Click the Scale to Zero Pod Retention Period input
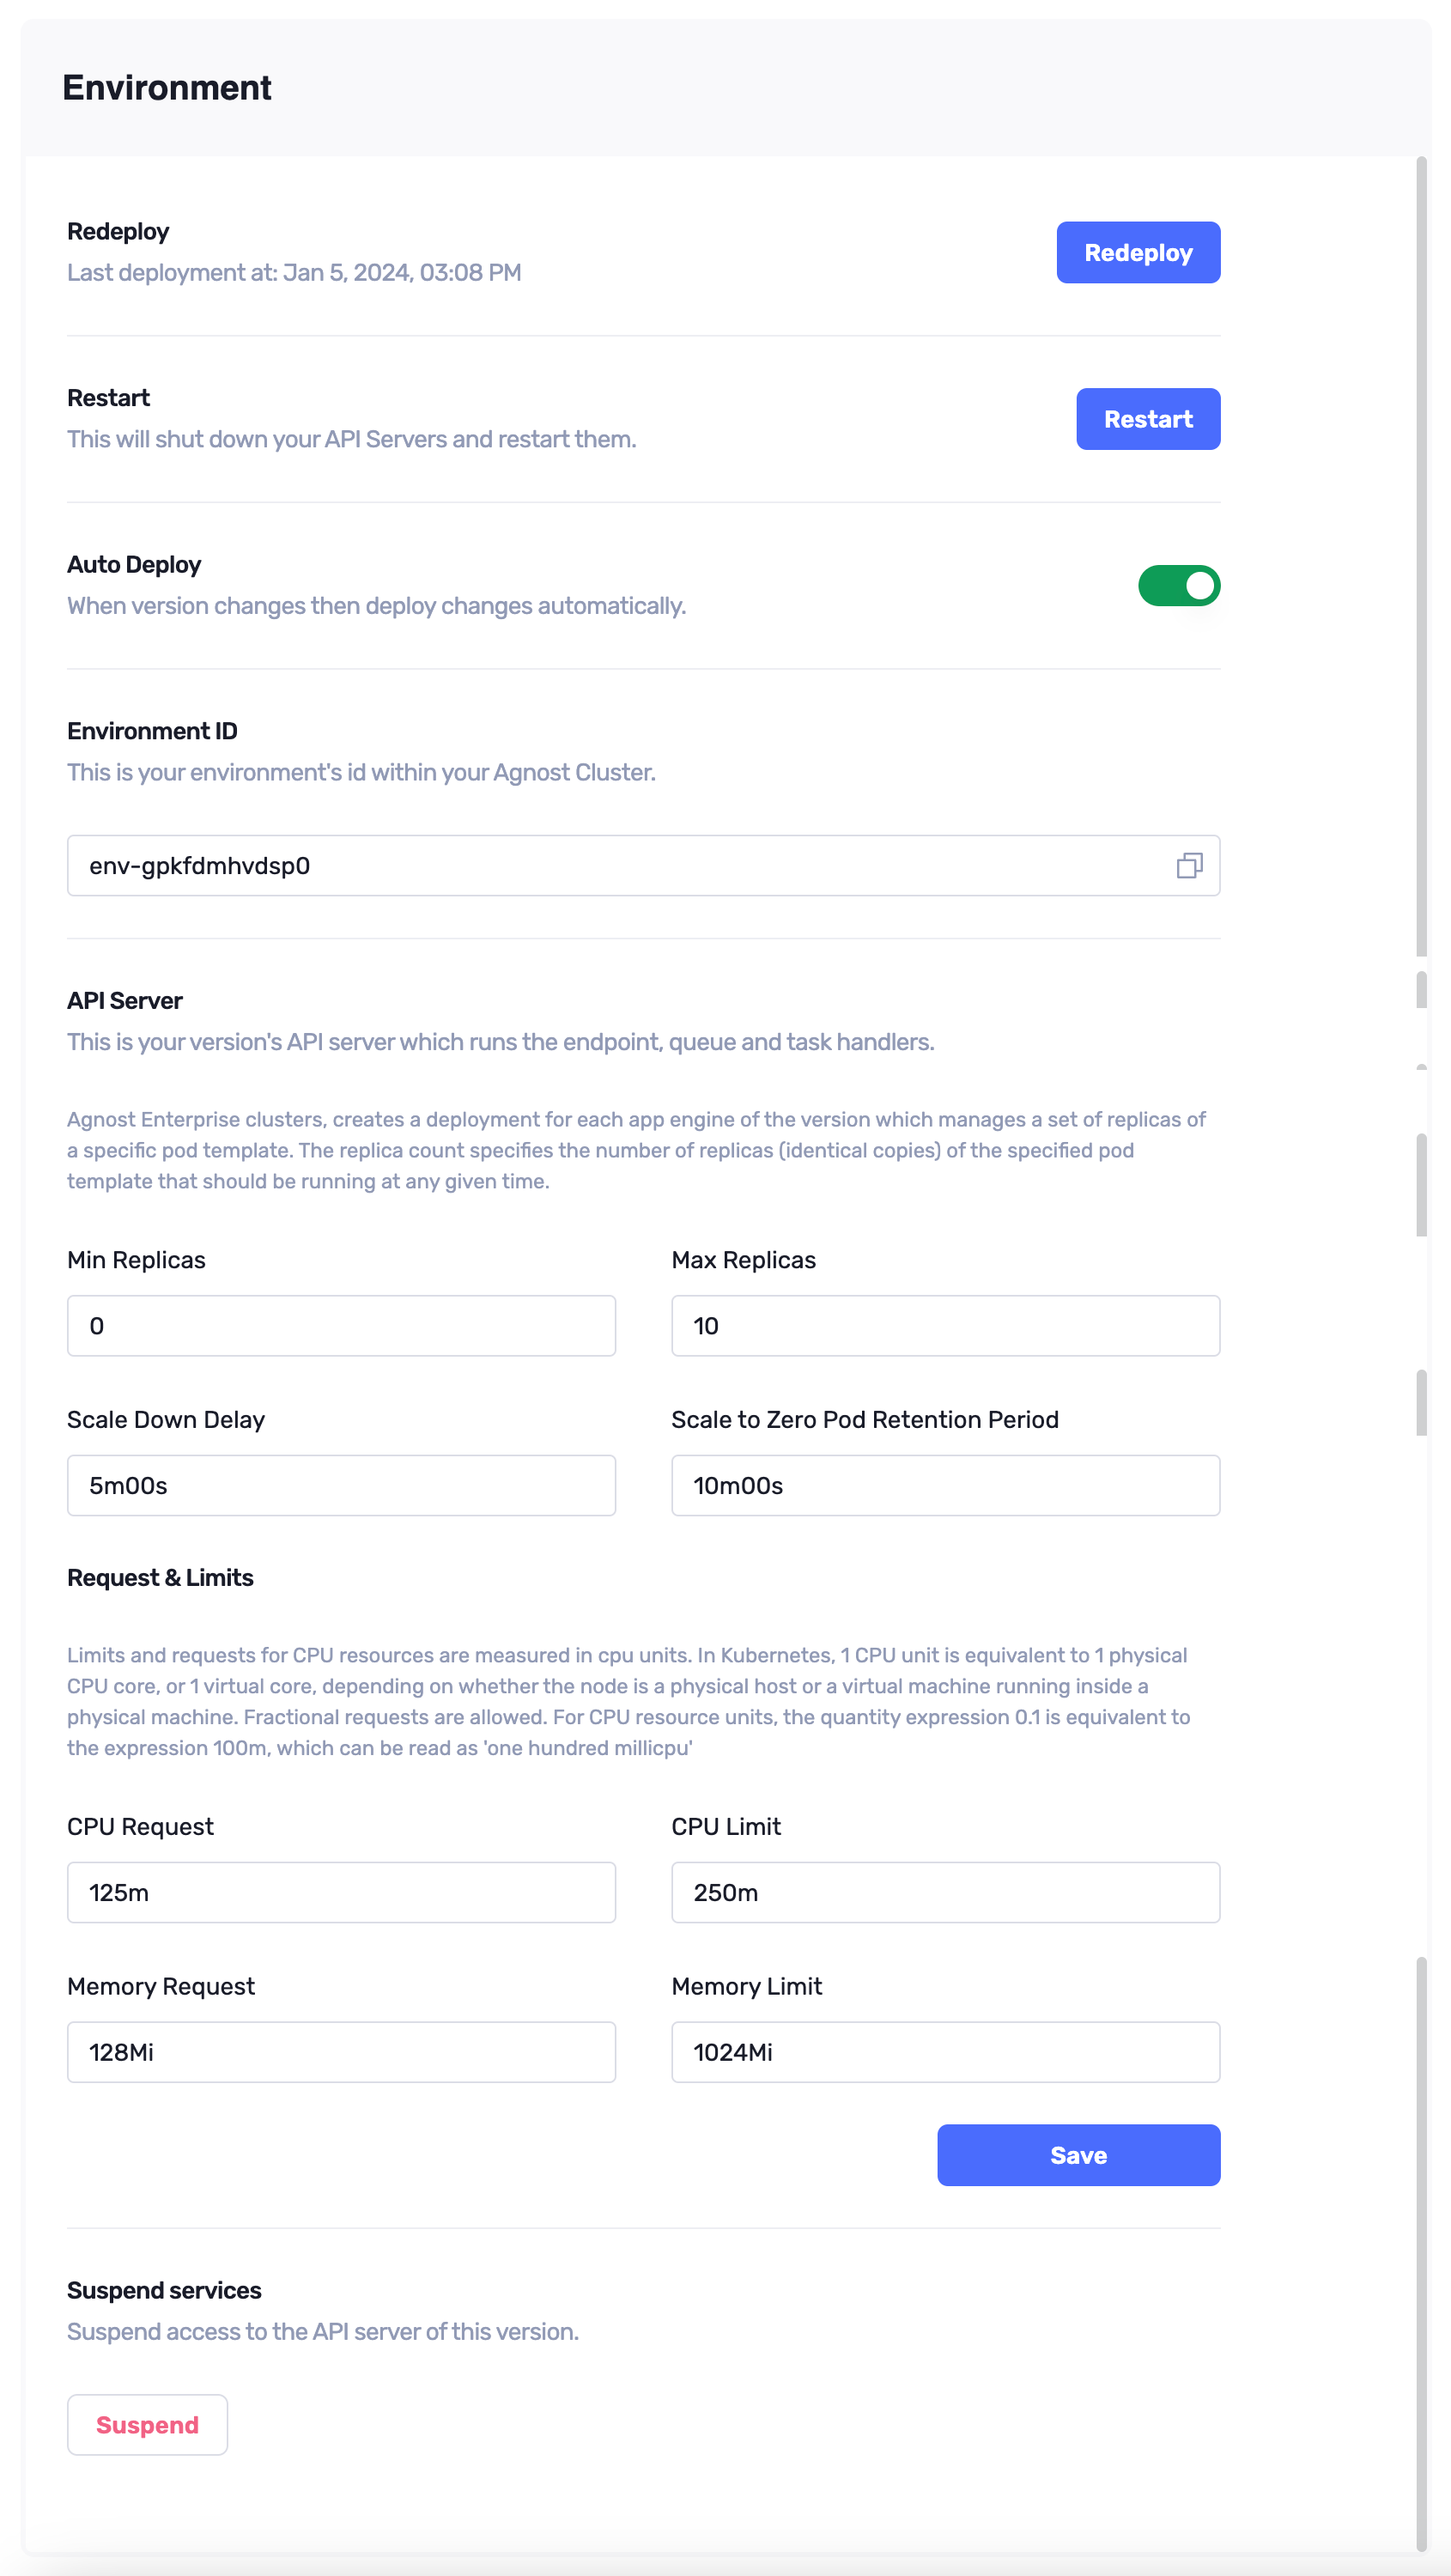Viewport: 1451px width, 2576px height. coord(944,1485)
